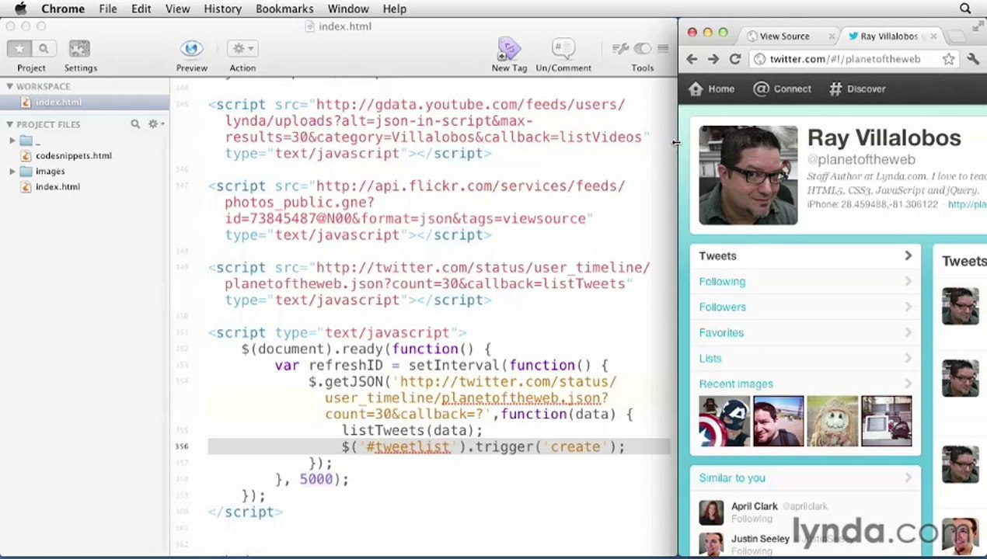This screenshot has width=987, height=559.
Task: Open the scarecrow recent image thumbnail
Action: (x=832, y=421)
